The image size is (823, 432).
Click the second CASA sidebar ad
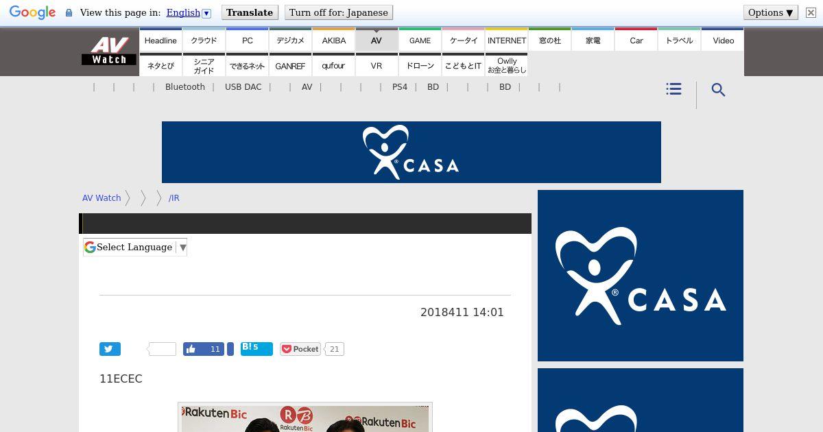pyautogui.click(x=641, y=400)
